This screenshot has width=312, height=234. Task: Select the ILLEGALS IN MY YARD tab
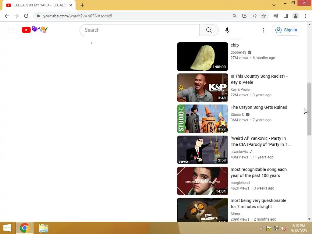click(x=39, y=5)
